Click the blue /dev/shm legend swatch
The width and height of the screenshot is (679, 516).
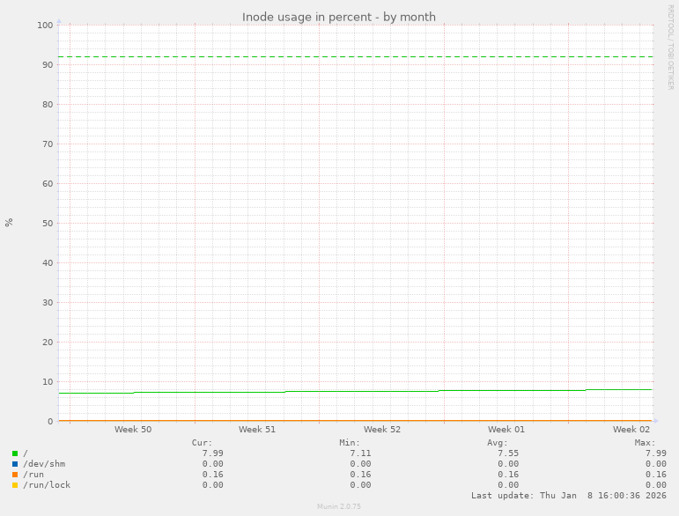tap(15, 464)
